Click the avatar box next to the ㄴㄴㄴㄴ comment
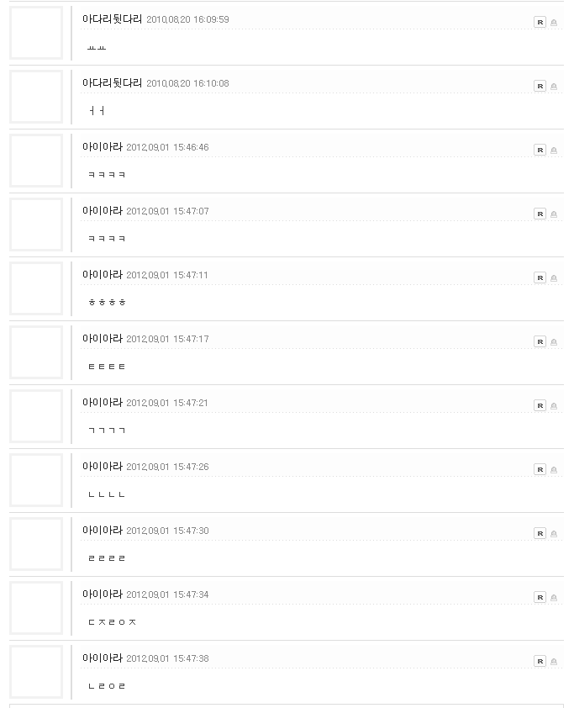This screenshot has width=574, height=708. tap(36, 480)
